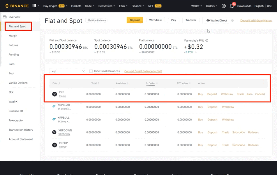
Task: Click the XRPDOWN coin icon
Action: [54, 132]
